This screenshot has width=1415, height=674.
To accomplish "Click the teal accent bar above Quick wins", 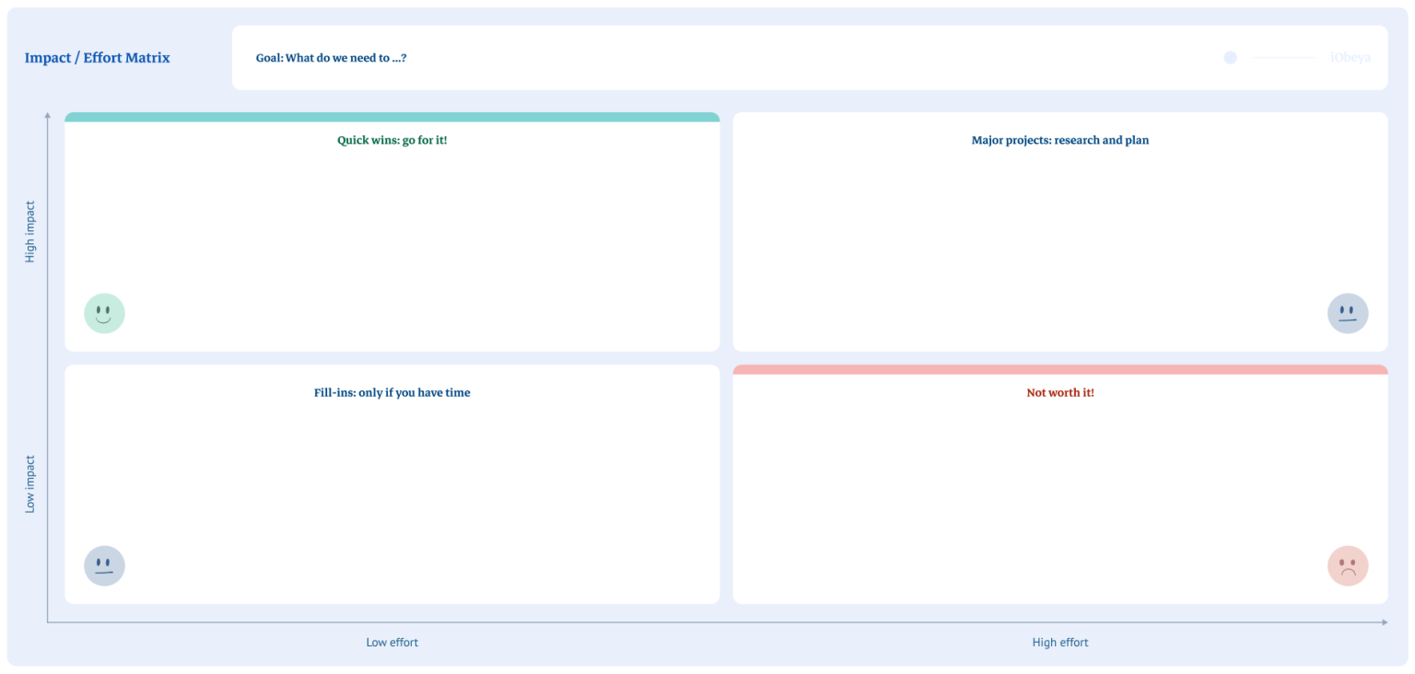I will [x=392, y=115].
